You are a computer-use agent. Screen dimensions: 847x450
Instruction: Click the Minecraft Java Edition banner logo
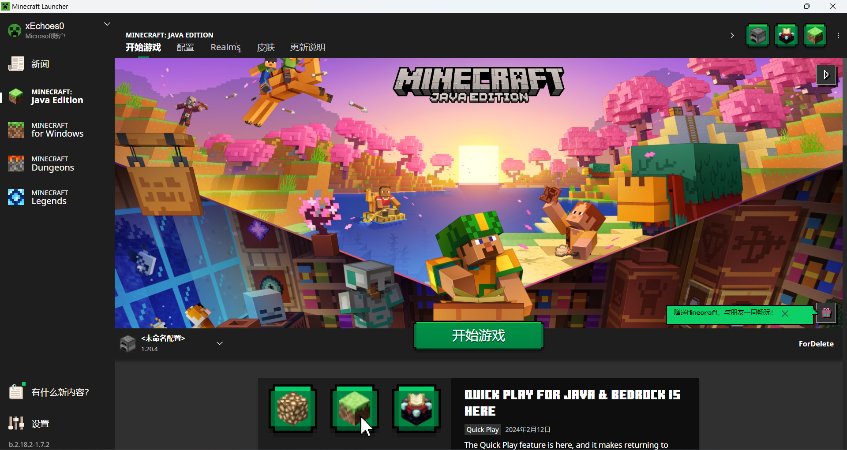click(x=479, y=85)
